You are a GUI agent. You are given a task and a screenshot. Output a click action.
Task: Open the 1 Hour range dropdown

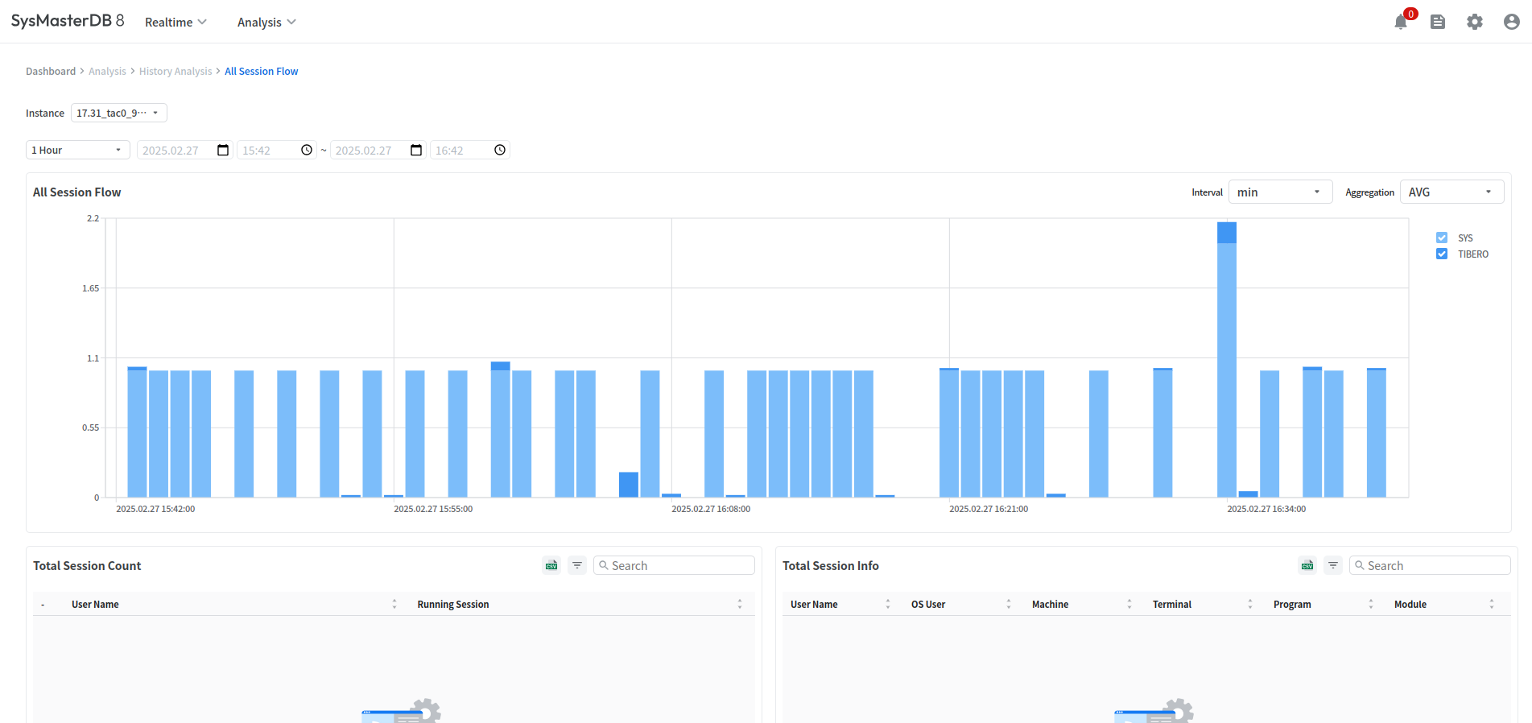point(78,150)
